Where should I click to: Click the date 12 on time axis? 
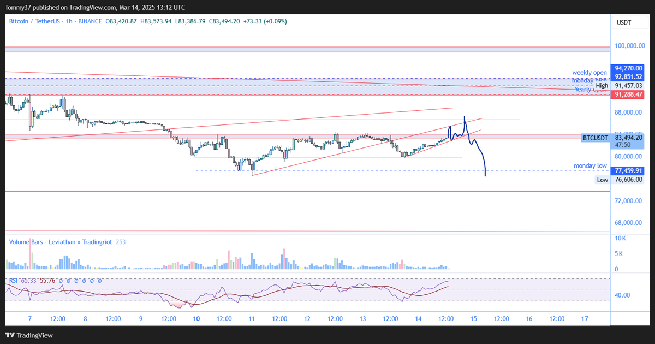click(x=307, y=319)
